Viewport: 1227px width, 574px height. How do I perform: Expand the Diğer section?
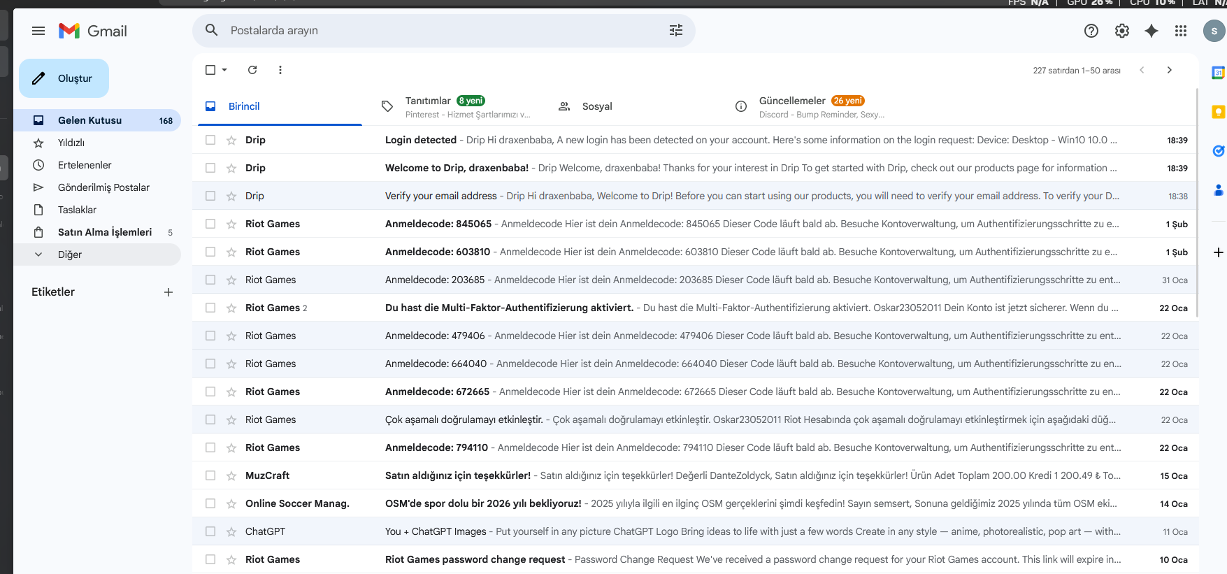(x=97, y=254)
